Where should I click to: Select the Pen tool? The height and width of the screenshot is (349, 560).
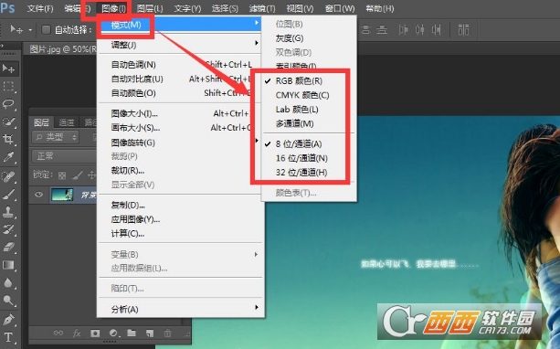[x=8, y=320]
